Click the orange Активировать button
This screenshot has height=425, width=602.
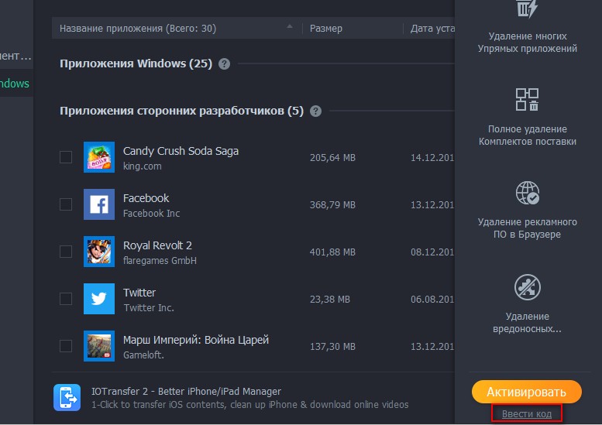[526, 392]
